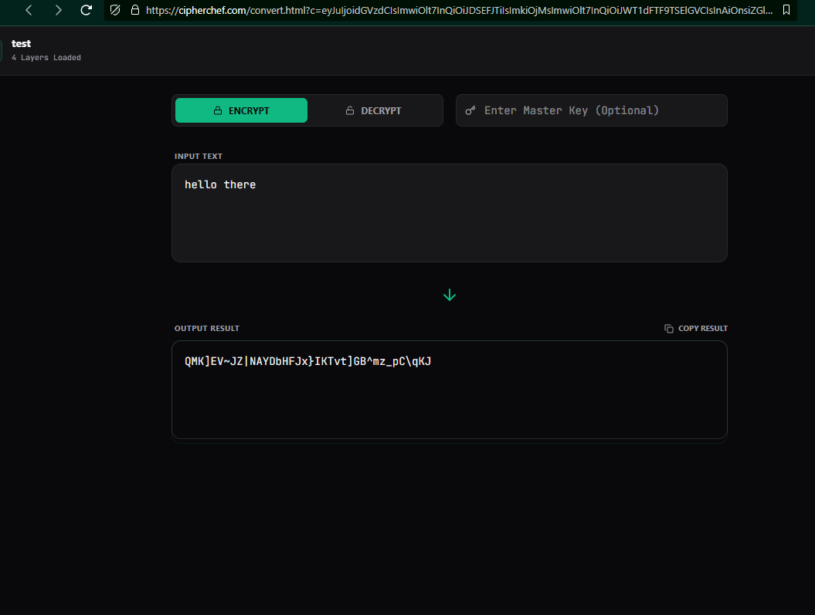Click the edit icon left of the address bar
815x615 pixels.
click(115, 12)
